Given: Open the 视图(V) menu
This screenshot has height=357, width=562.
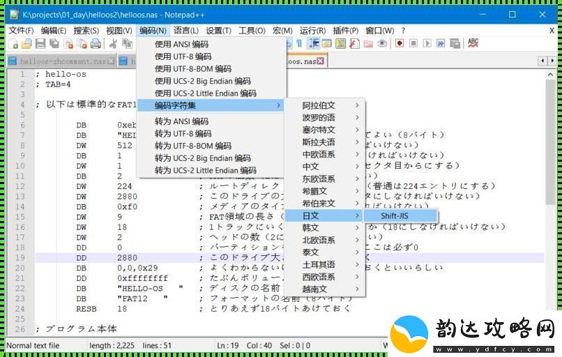Looking at the screenshot, I should (x=119, y=31).
